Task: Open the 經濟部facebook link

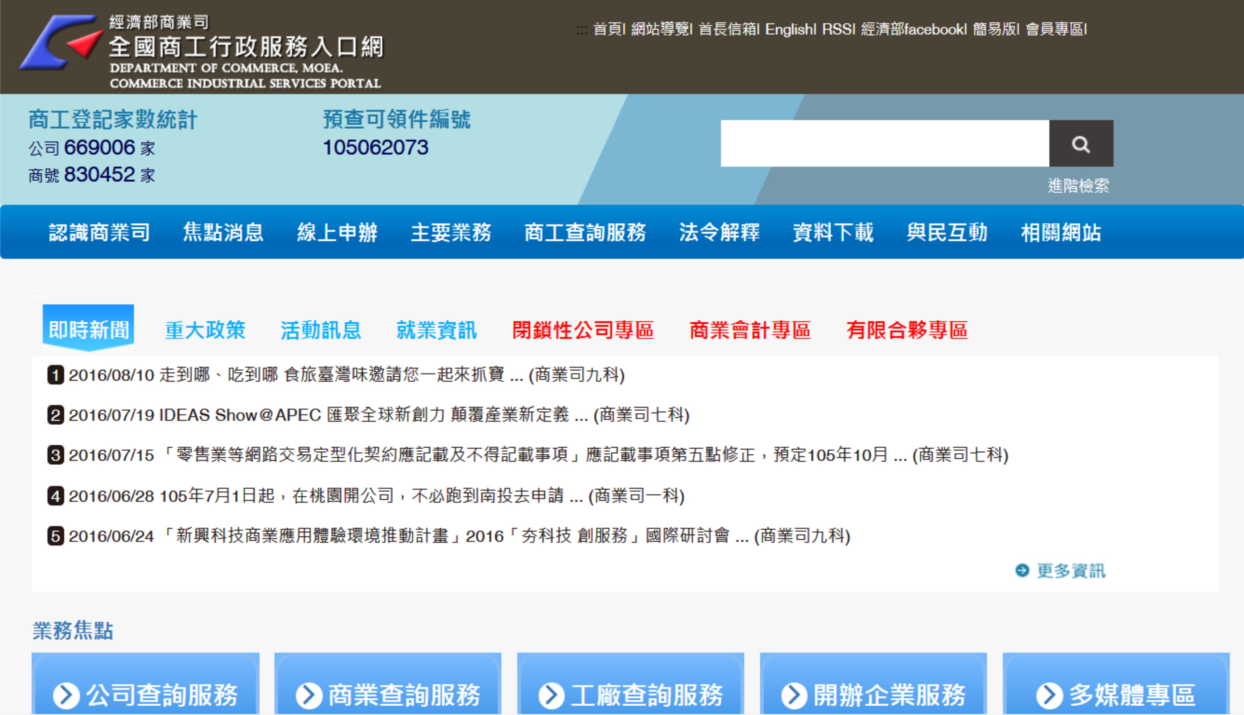Action: pyautogui.click(x=913, y=29)
